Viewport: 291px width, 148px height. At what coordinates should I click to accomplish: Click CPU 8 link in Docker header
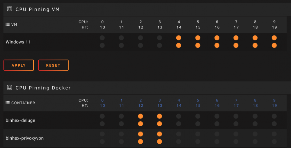tap(255, 100)
